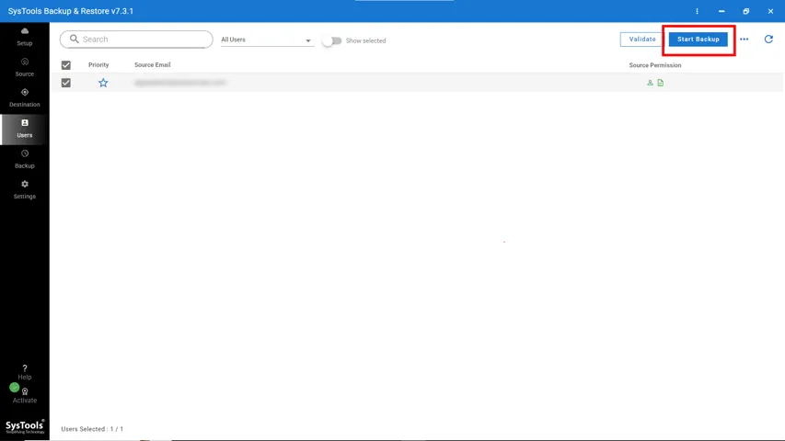785x441 pixels.
Task: Restore down the SysTools window
Action: (746, 11)
